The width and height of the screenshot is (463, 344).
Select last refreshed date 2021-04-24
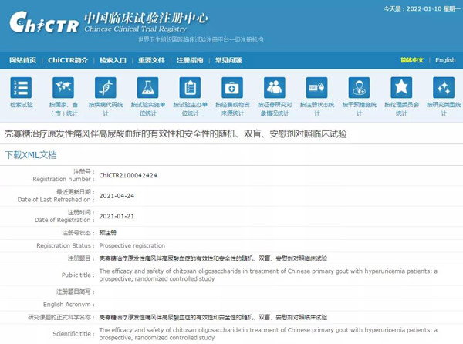117,196
